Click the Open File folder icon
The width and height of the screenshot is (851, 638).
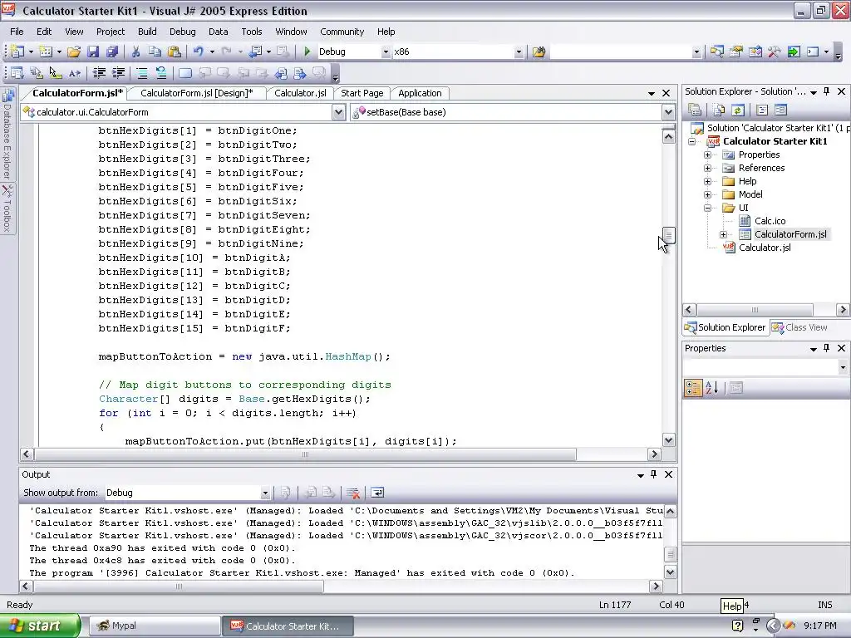74,52
